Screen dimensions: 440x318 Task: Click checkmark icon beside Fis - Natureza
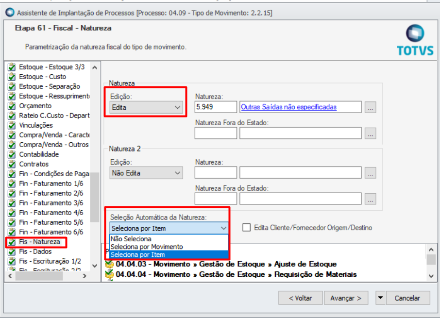tap(12, 242)
